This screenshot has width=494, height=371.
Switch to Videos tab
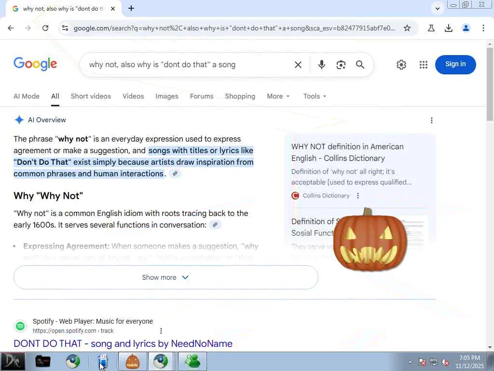(133, 96)
